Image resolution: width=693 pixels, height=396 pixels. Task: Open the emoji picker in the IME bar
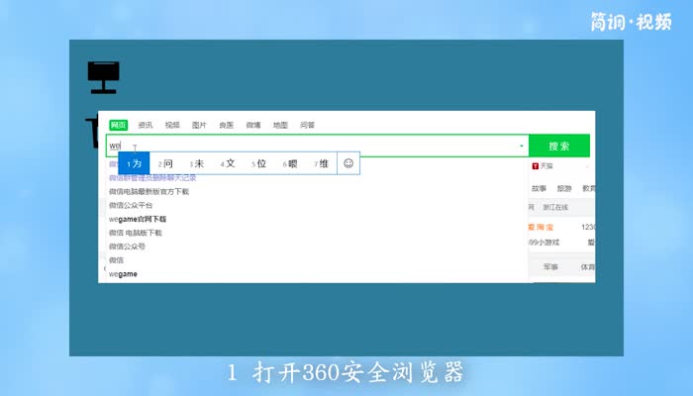347,163
